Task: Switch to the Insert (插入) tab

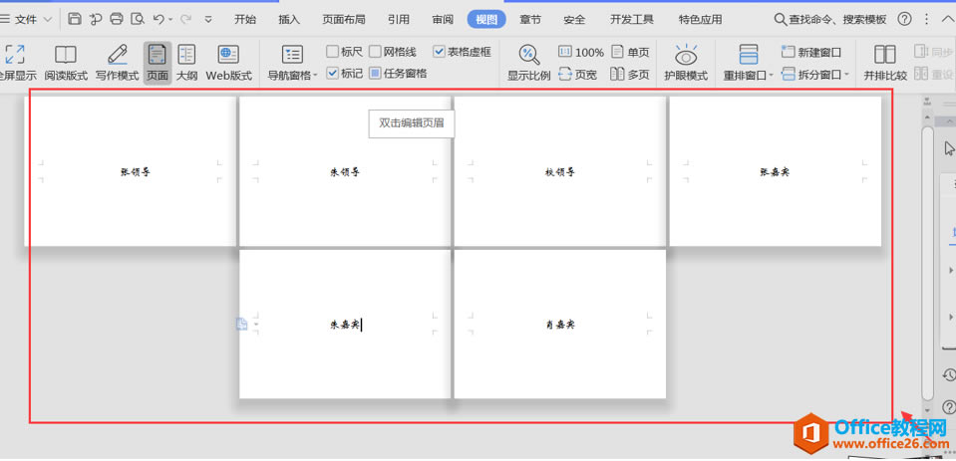Action: pyautogui.click(x=289, y=20)
